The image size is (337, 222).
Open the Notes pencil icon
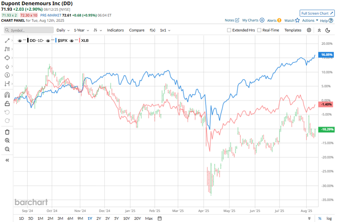(237, 20)
